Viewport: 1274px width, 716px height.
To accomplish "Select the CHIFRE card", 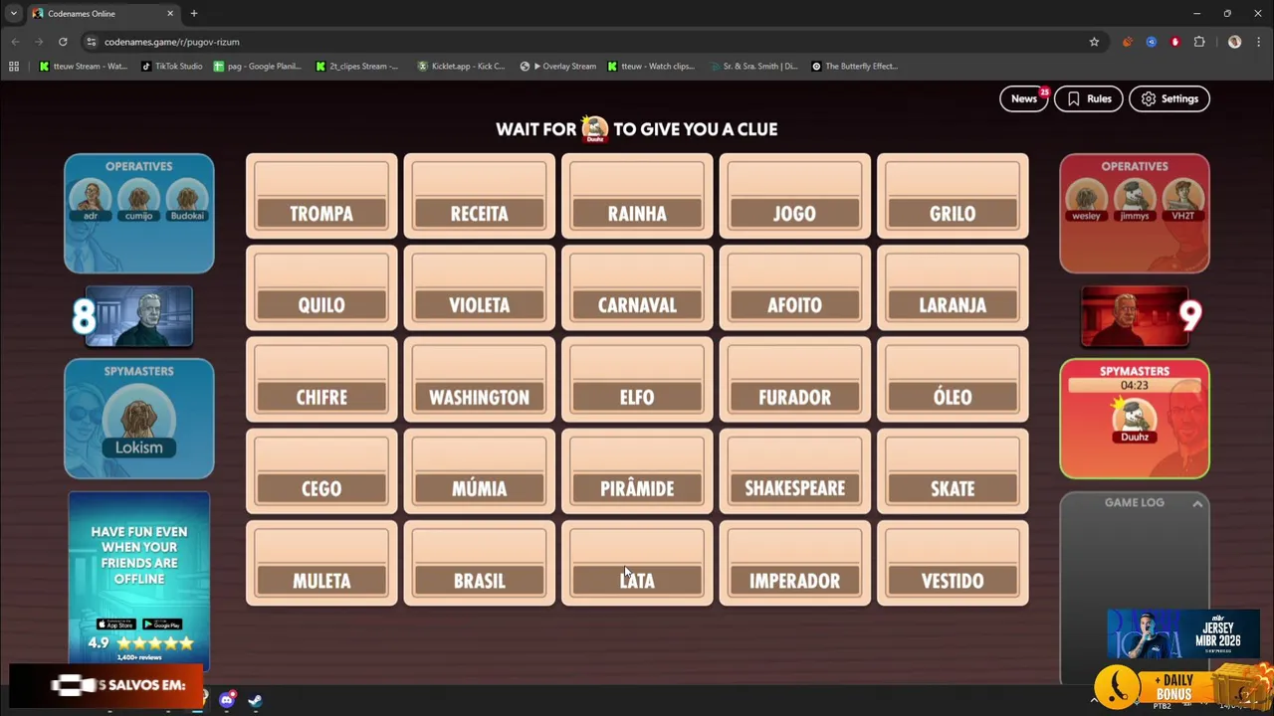I will click(321, 379).
